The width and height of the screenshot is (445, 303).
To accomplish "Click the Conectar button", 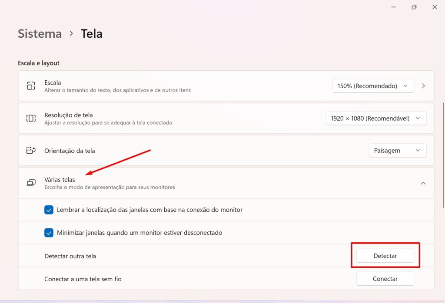I will click(x=385, y=278).
